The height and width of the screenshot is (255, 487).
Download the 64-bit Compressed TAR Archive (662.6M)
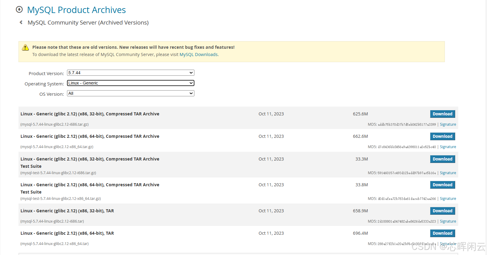point(442,136)
